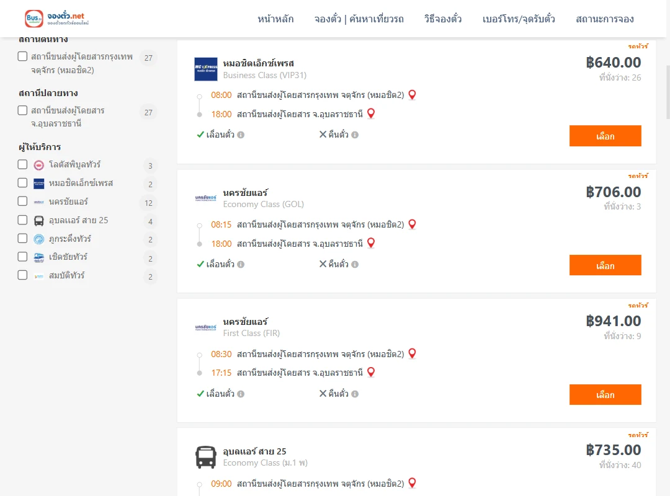The width and height of the screenshot is (670, 496).
Task: Open the วิธีจองตั๋ว menu item
Action: [x=443, y=19]
